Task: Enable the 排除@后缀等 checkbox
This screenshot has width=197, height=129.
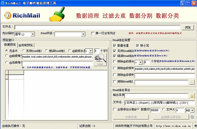Action: (115, 75)
